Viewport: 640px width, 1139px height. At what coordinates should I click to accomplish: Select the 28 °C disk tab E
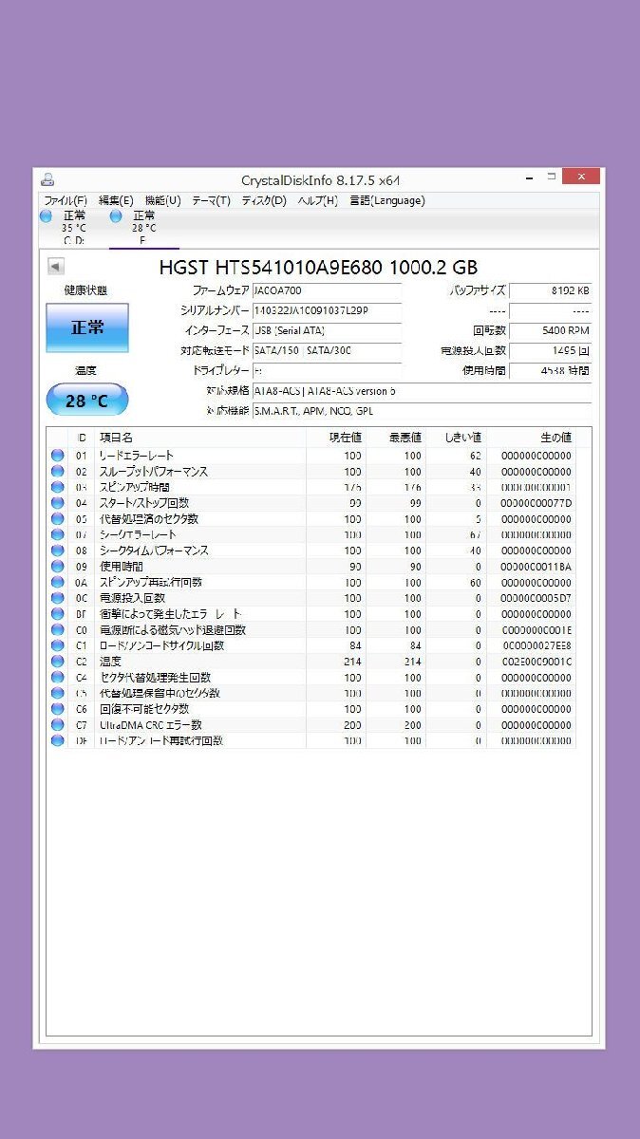143,228
